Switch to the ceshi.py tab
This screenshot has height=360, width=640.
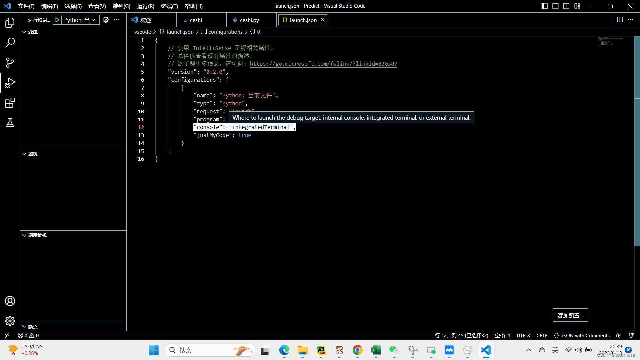click(x=252, y=20)
